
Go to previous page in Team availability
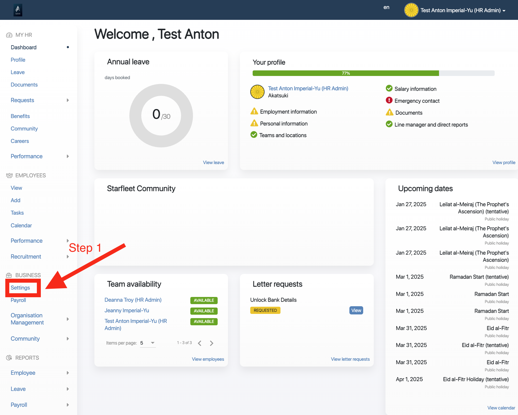[200, 343]
